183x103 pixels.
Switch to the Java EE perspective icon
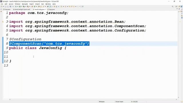click(x=179, y=7)
